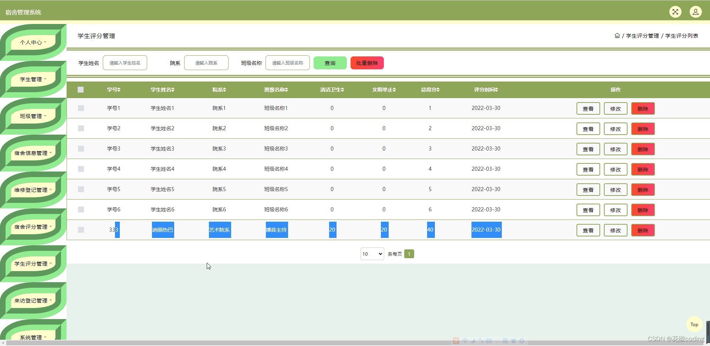Open 学生评分管理 from the breadcrumb
The image size is (710, 346).
click(x=642, y=35)
